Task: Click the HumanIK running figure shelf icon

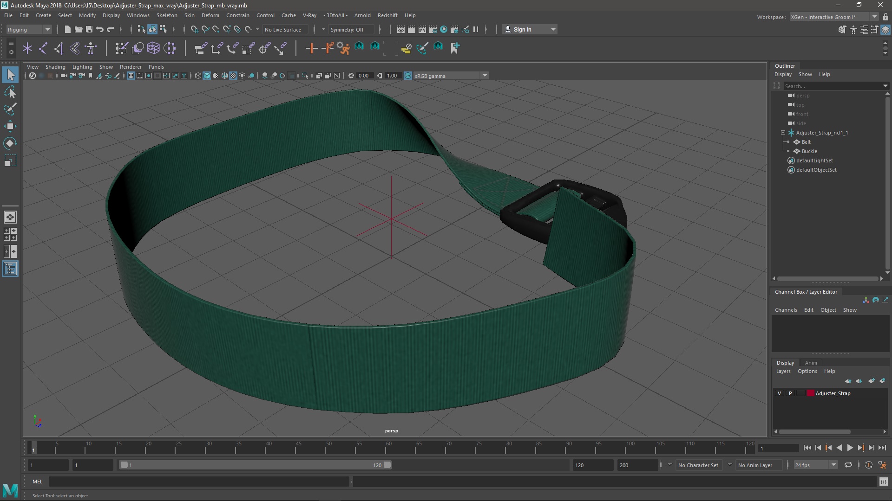Action: [343, 48]
